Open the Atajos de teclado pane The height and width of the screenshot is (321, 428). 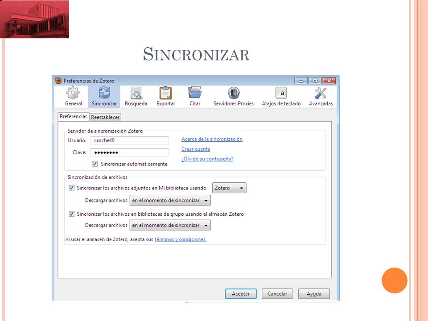[281, 96]
